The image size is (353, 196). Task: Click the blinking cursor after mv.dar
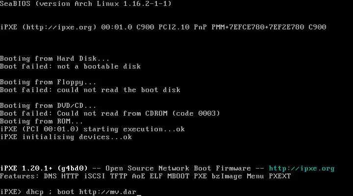139,195
